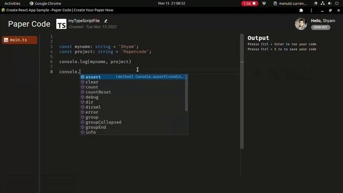Click the autocomplete list scrollbar thumb
343x193 pixels.
(187, 93)
